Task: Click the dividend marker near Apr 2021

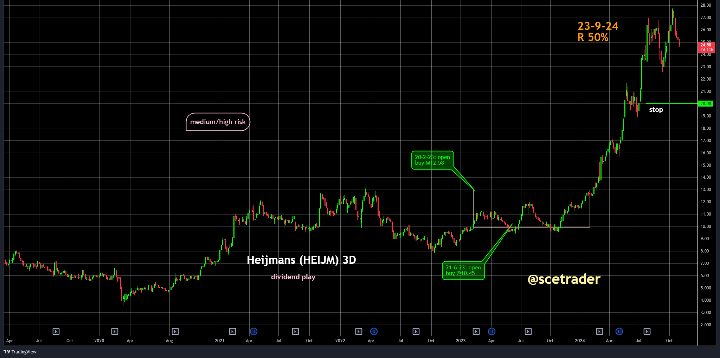Action: coord(253,331)
